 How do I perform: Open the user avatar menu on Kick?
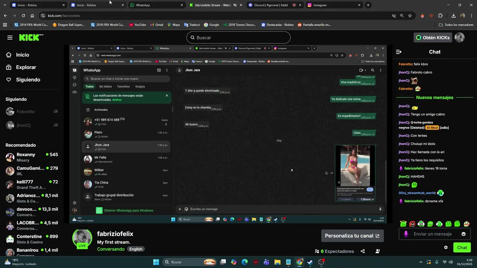(x=459, y=38)
